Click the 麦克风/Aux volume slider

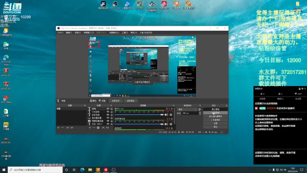139,115
